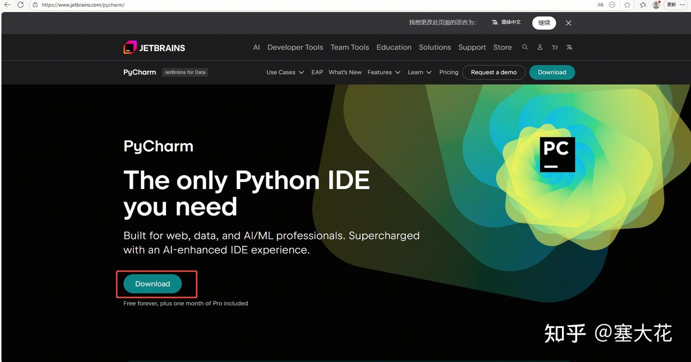Open the Store menu item
Viewport: 691px width, 362px height.
click(502, 47)
